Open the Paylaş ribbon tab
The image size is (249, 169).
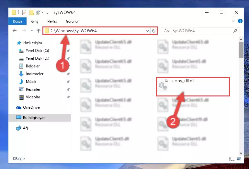pyautogui.click(x=52, y=21)
